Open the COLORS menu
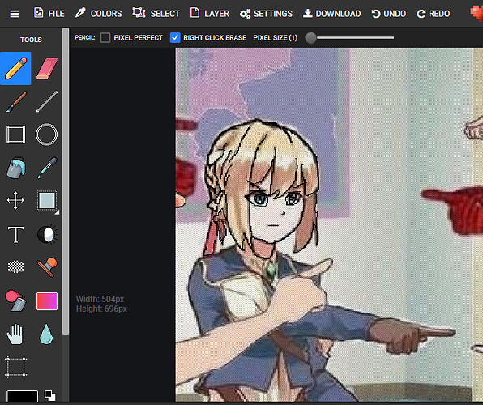This screenshot has width=483, height=405. [x=99, y=13]
